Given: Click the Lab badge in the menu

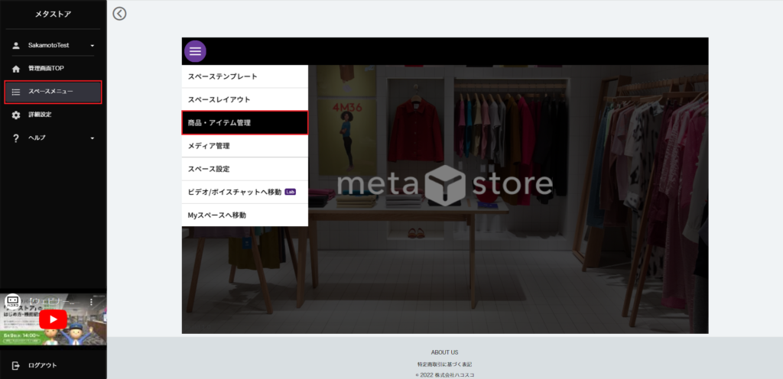Looking at the screenshot, I should coord(290,192).
